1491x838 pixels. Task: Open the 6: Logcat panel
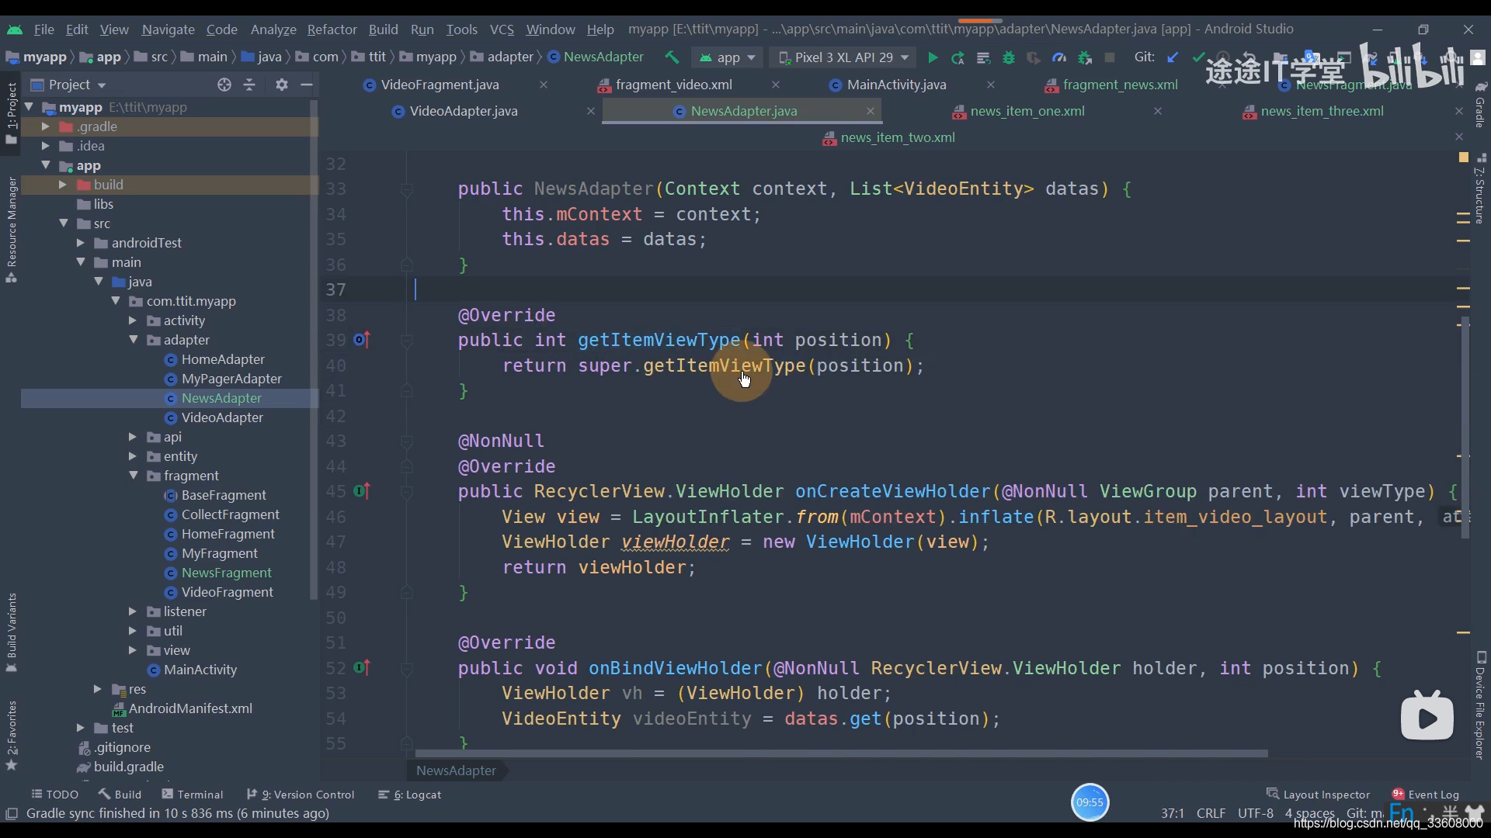tap(409, 795)
